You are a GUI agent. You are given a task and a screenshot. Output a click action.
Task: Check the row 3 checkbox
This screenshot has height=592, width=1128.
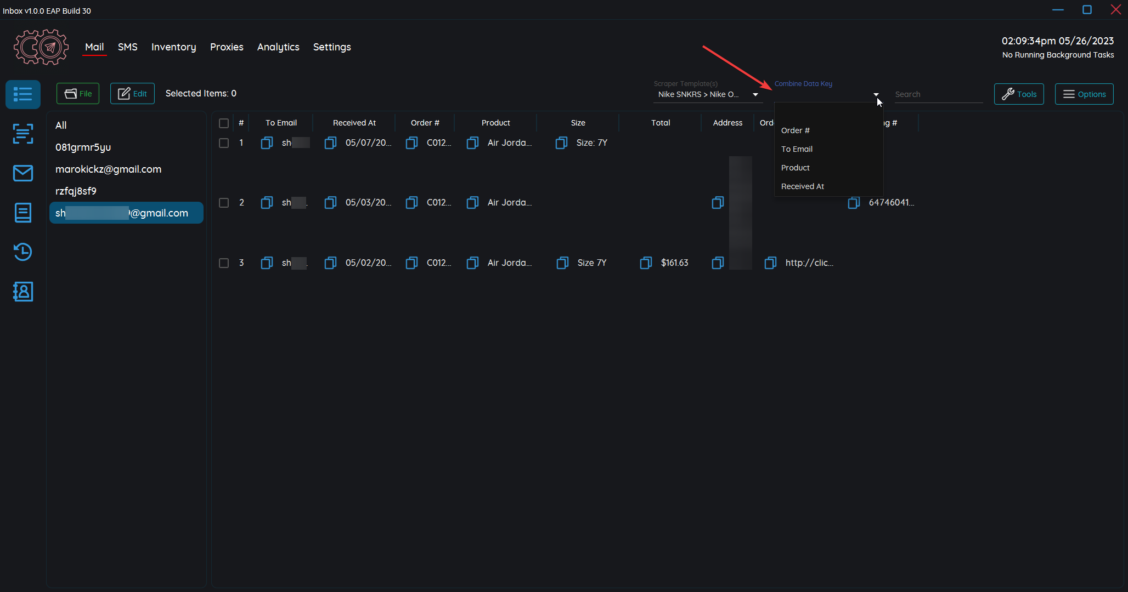[224, 263]
